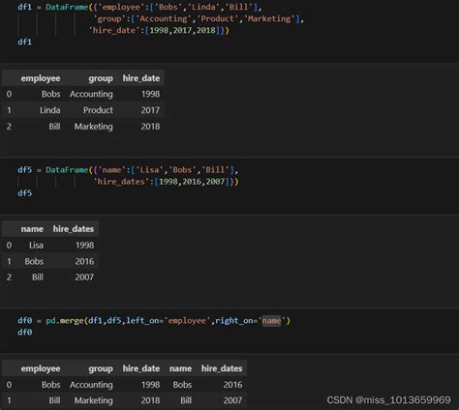Click hire_date header in merged df0 table

click(141, 368)
